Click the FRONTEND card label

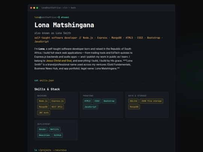pos(88,96)
